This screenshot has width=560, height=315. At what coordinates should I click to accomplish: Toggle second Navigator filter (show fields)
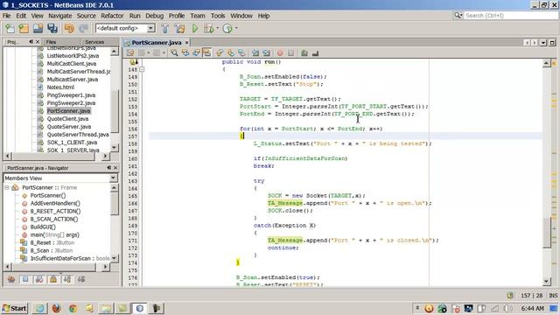[25, 279]
